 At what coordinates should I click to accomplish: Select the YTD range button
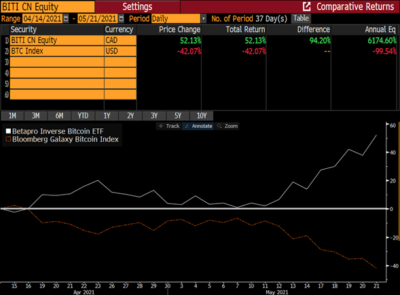[x=83, y=116]
